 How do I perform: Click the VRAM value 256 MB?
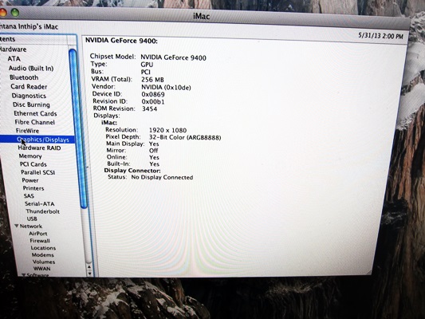[152, 80]
